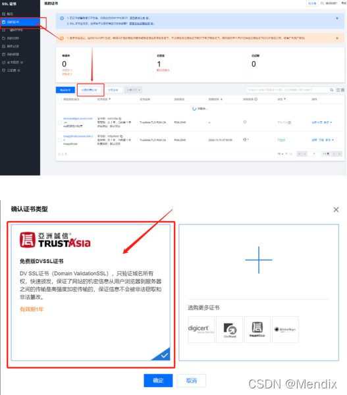Go to the first page pagination button
Image resolution: width=347 pixels, height=395 pixels.
pos(299,153)
